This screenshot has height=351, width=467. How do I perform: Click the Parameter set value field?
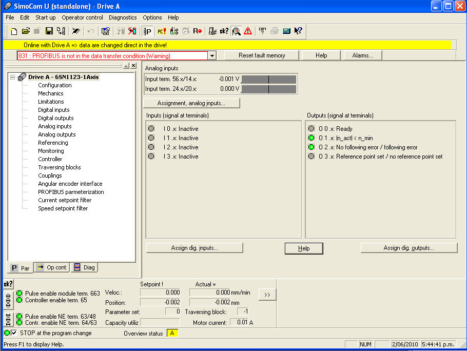[x=173, y=311]
